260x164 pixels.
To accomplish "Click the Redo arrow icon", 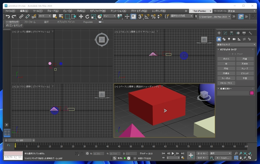I will pos(14,16).
